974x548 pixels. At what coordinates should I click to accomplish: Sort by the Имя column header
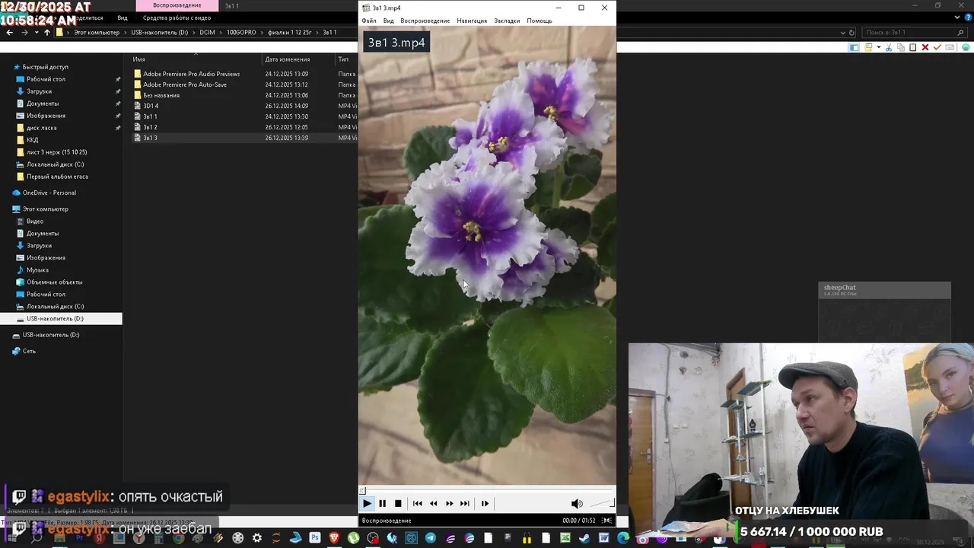138,59
